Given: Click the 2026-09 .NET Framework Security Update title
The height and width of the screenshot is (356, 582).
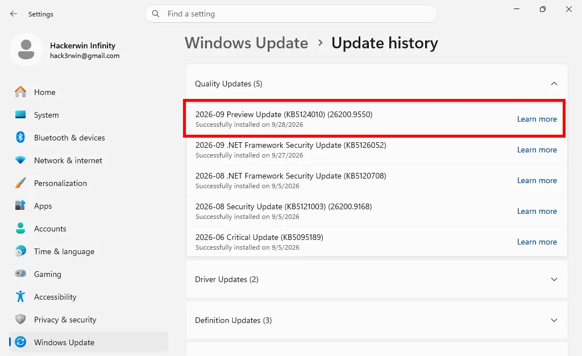Looking at the screenshot, I should pos(290,145).
